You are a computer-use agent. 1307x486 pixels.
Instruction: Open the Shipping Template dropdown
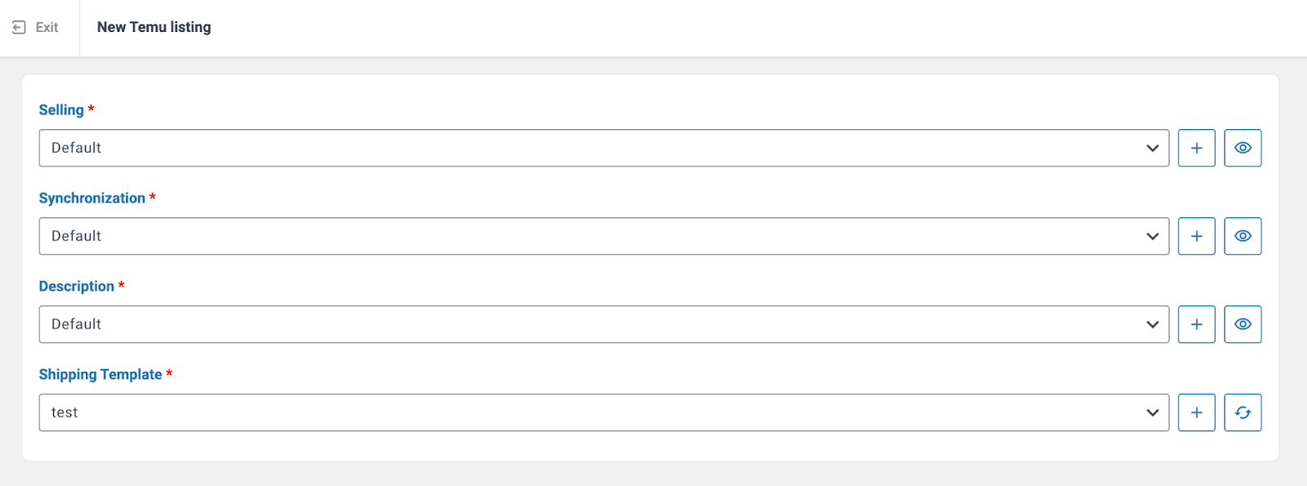(x=603, y=412)
